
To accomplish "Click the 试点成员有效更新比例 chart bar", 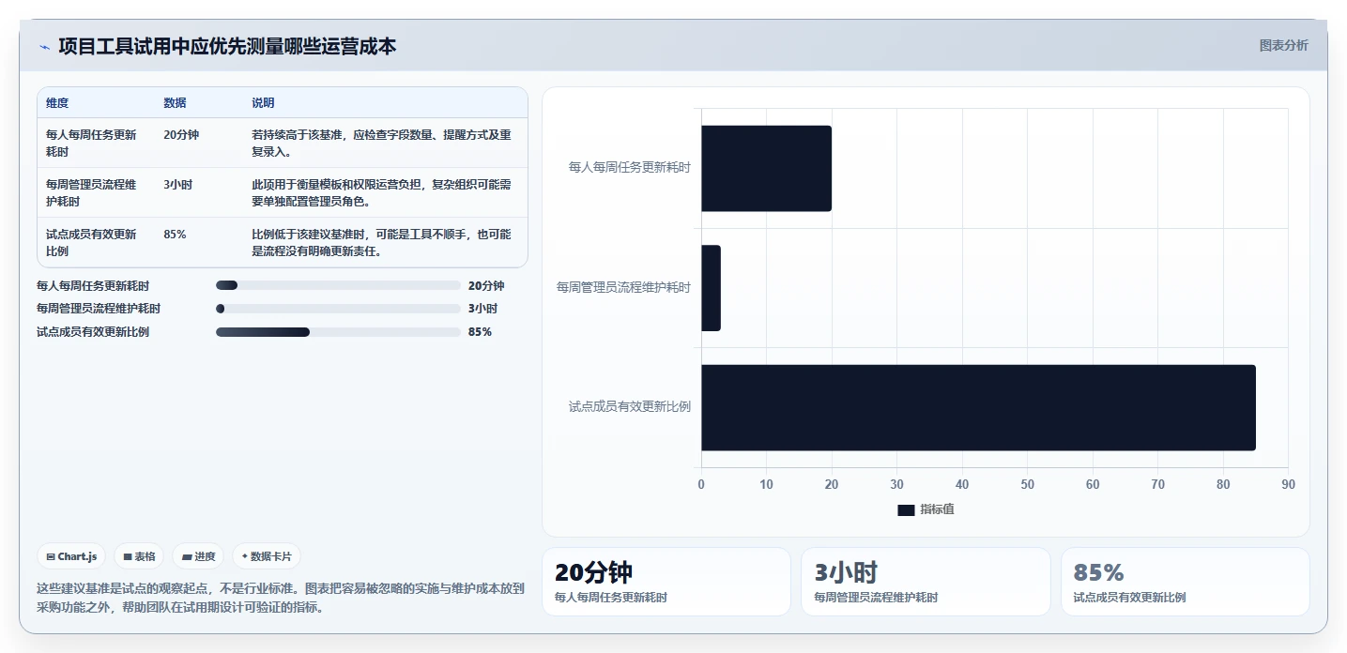I will pyautogui.click(x=978, y=407).
